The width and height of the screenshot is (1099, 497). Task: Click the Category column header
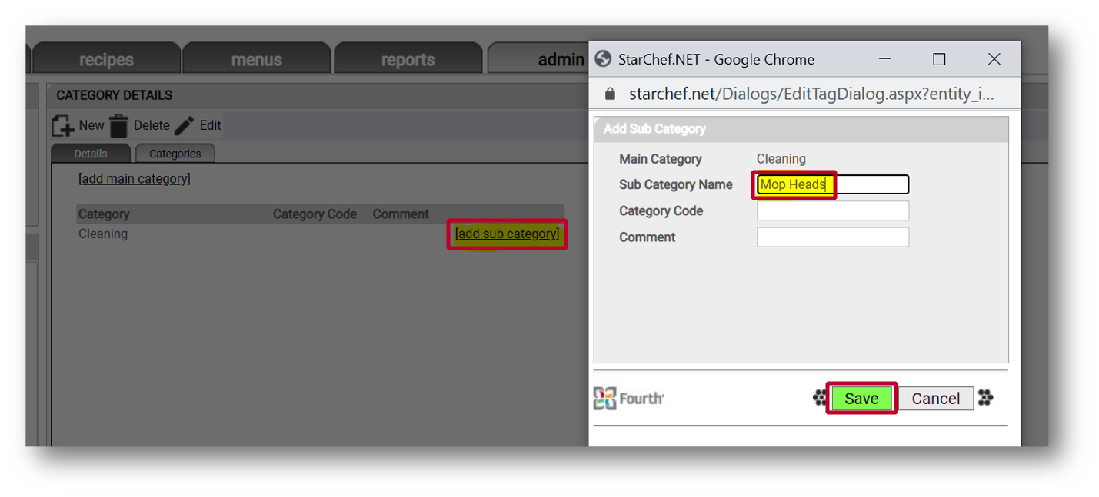(x=104, y=214)
